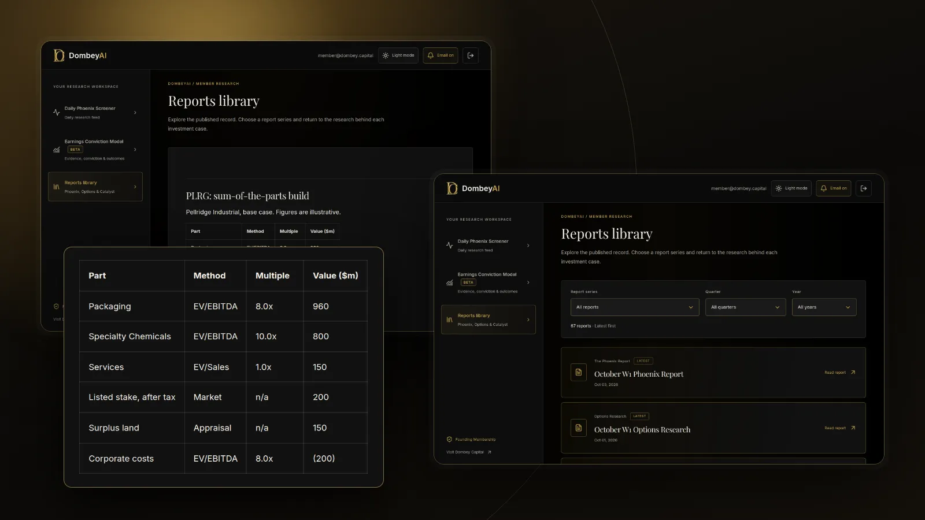Click the Surplus land cell in the table
The height and width of the screenshot is (520, 925).
(x=132, y=428)
